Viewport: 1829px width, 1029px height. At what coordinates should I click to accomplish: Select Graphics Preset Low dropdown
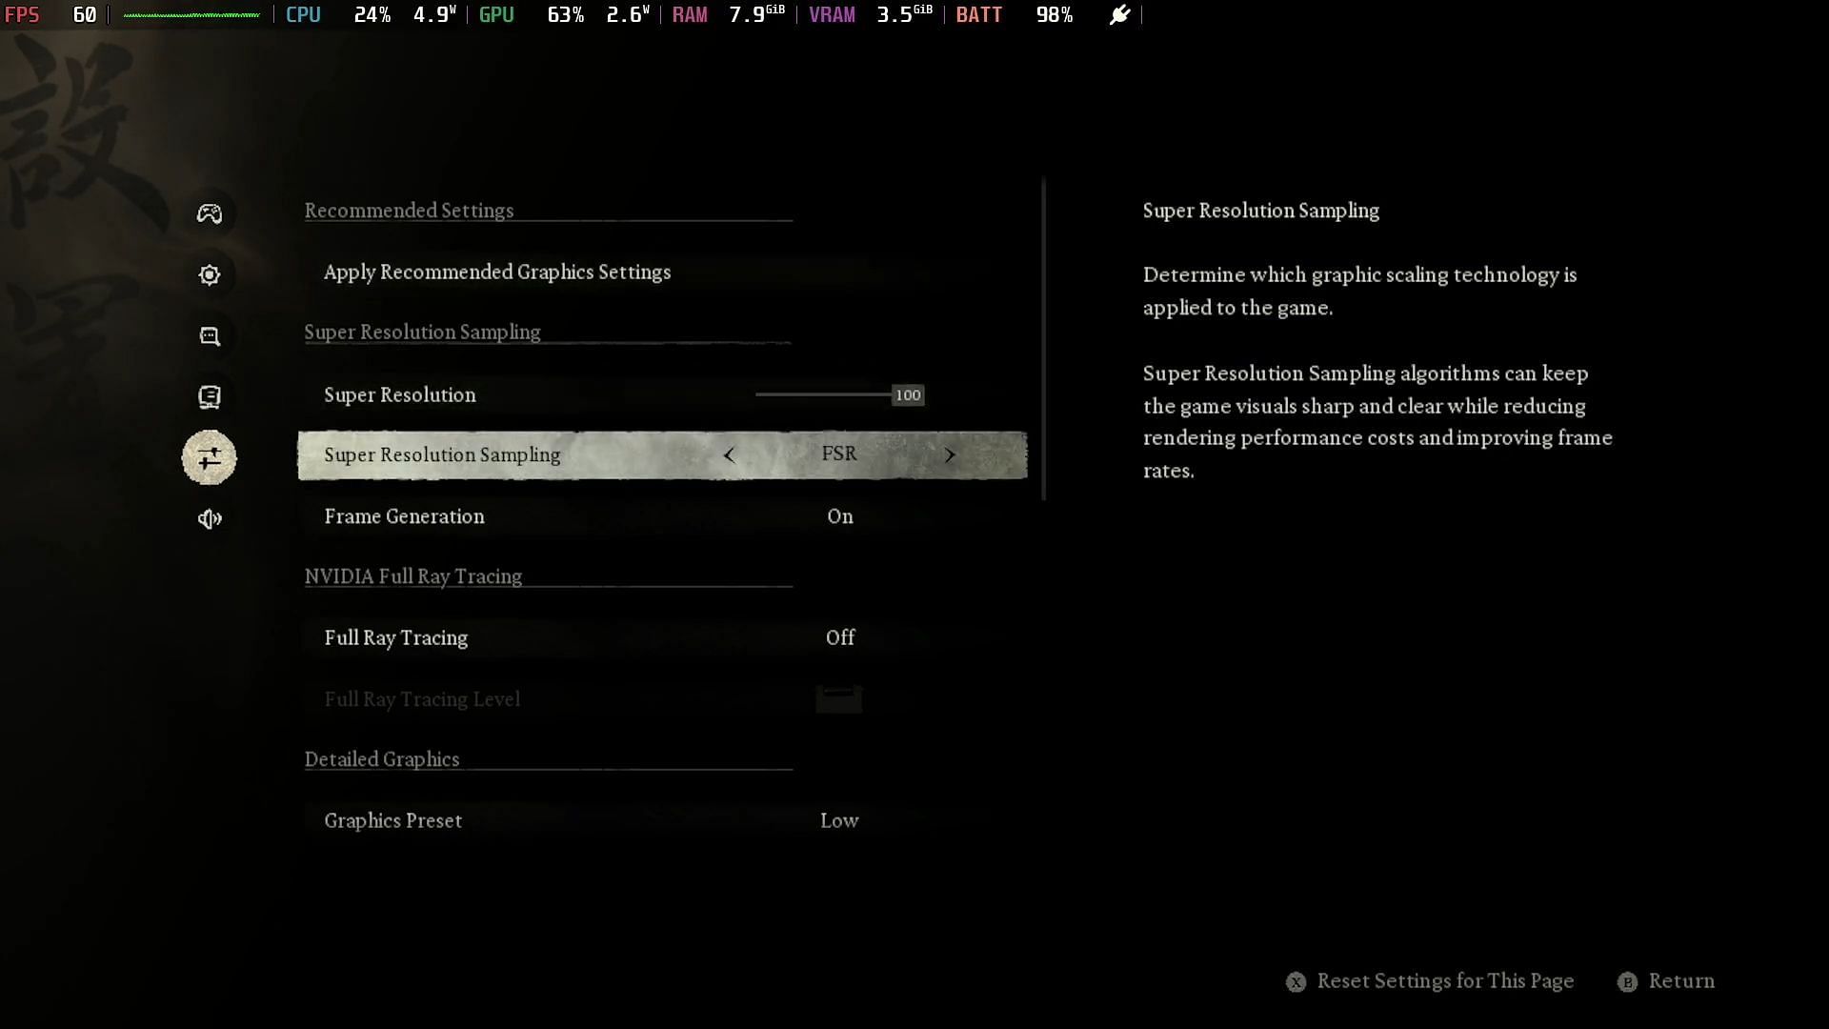point(839,820)
